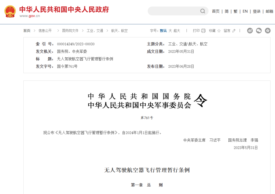275x194 pixels.
Task: Click the round star share icon
Action: pos(268,31)
